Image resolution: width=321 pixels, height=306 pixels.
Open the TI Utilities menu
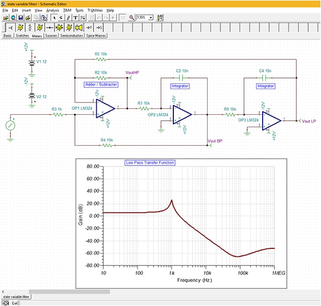95,10
